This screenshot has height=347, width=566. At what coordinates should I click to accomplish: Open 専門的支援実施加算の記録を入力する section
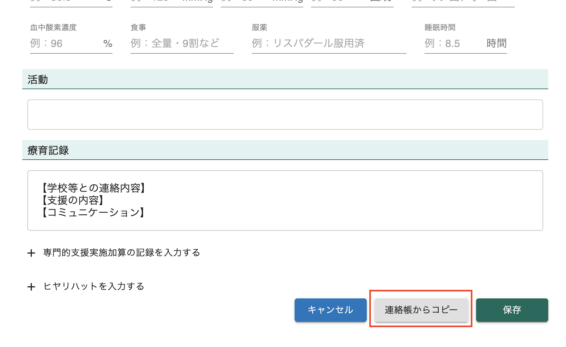click(122, 253)
